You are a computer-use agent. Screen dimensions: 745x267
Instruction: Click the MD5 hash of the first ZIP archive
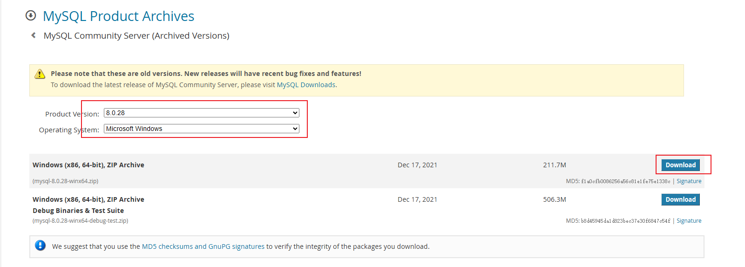626,181
